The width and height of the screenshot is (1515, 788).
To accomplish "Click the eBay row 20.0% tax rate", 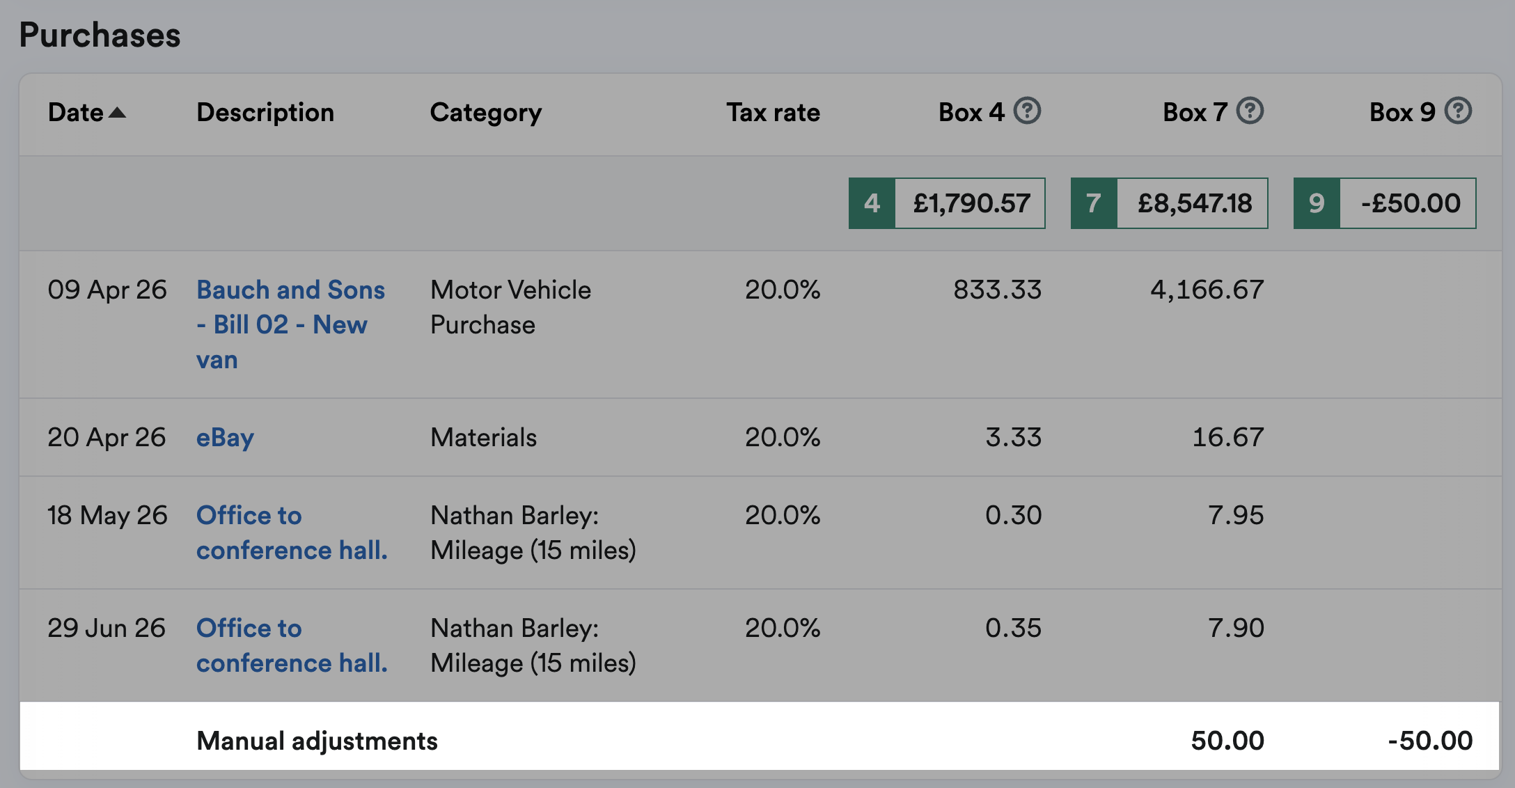I will point(783,437).
